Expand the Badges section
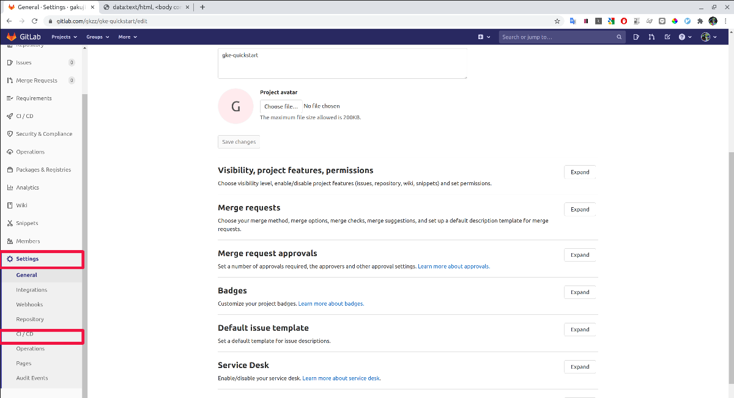This screenshot has width=734, height=398. coord(580,292)
